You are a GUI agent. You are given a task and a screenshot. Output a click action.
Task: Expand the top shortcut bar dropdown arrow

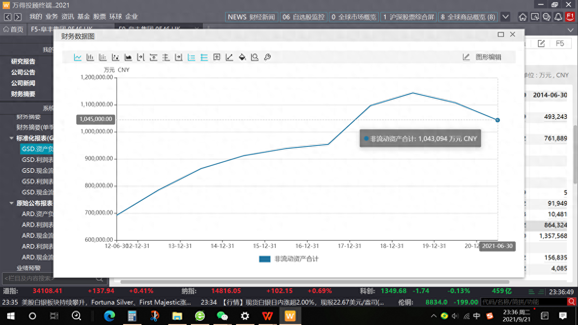[505, 17]
